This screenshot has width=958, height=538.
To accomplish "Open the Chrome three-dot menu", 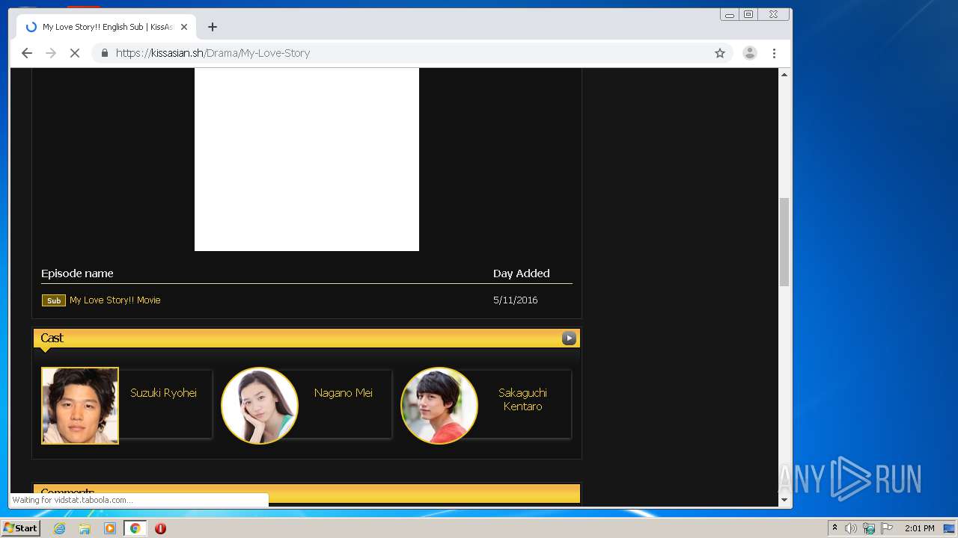I will tap(774, 53).
